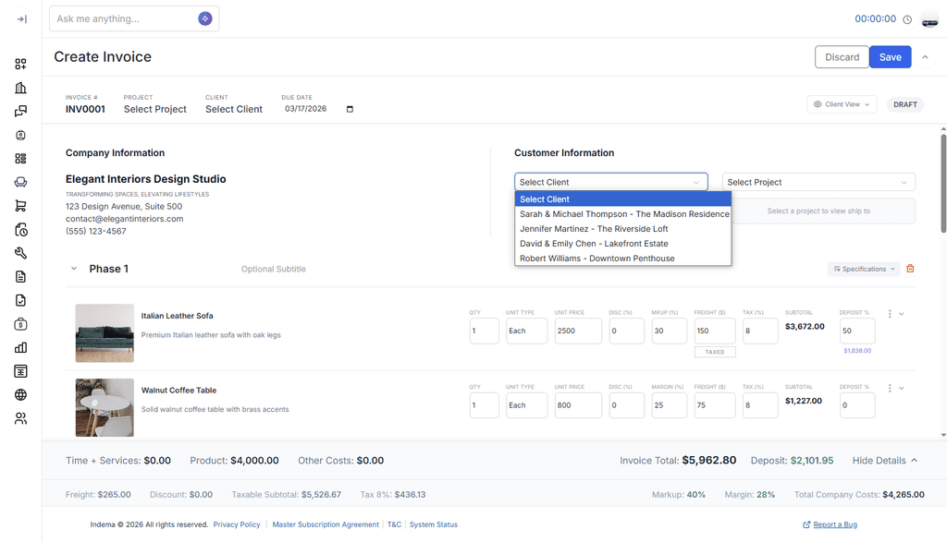This screenshot has width=947, height=542.
Task: Save the invoice
Action: point(890,56)
